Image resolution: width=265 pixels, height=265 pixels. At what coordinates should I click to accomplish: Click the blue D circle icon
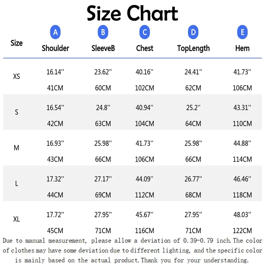pyautogui.click(x=193, y=32)
